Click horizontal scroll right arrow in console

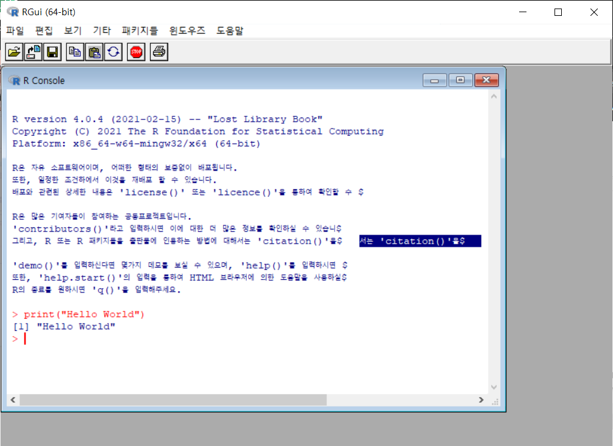(481, 400)
